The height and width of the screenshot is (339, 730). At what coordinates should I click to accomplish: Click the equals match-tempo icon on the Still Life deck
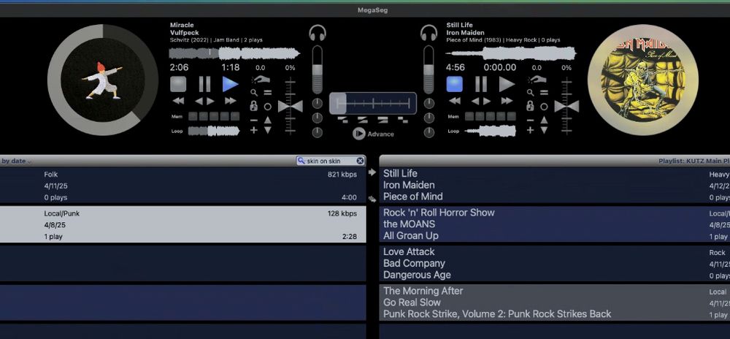(x=545, y=93)
